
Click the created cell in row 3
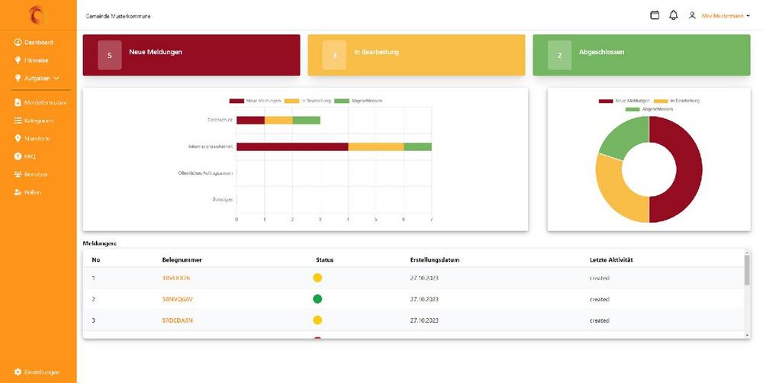600,320
